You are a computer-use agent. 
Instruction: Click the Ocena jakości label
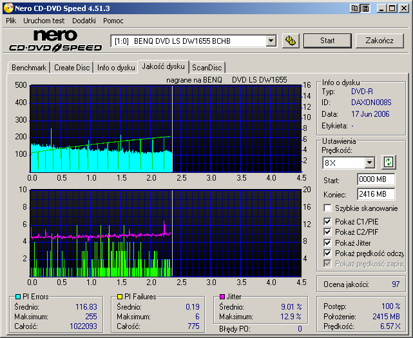346,284
